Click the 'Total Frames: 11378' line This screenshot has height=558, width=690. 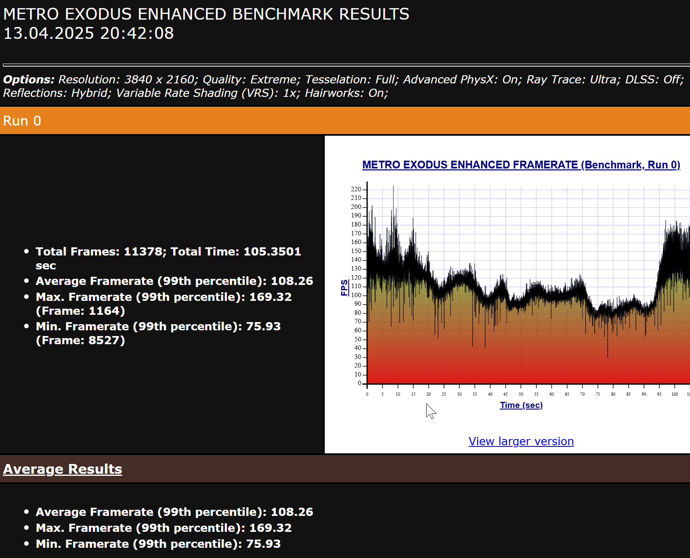[x=168, y=258]
